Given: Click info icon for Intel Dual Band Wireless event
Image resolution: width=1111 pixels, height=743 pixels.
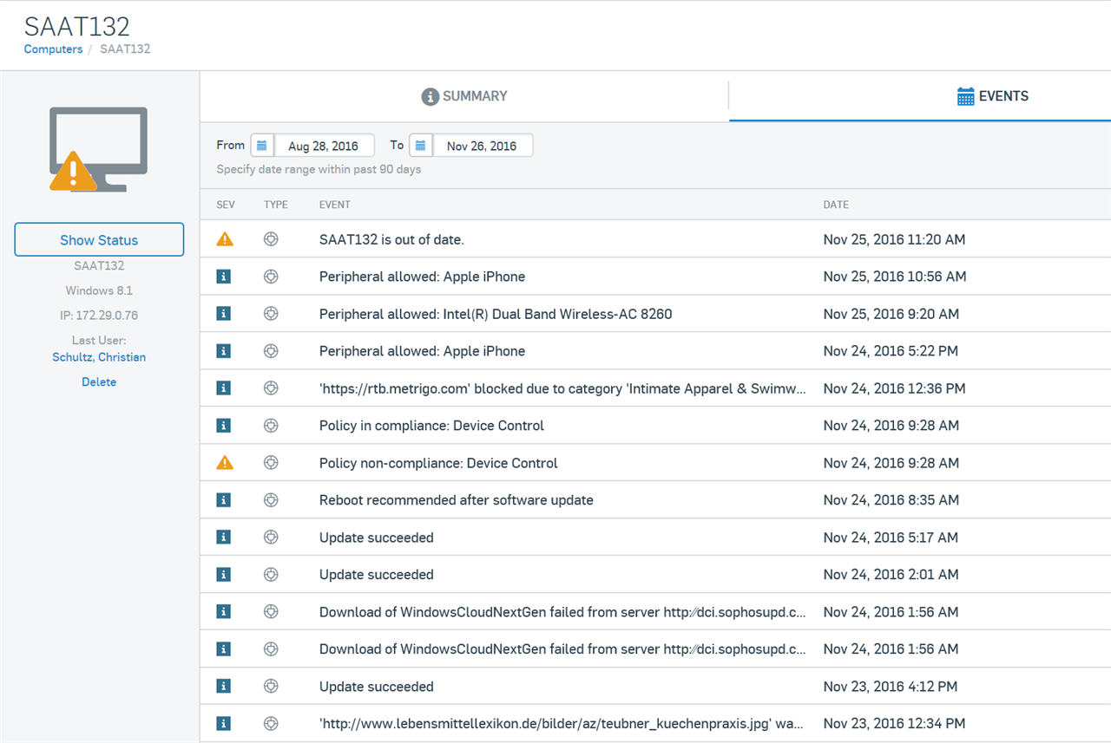Looking at the screenshot, I should click(x=224, y=314).
